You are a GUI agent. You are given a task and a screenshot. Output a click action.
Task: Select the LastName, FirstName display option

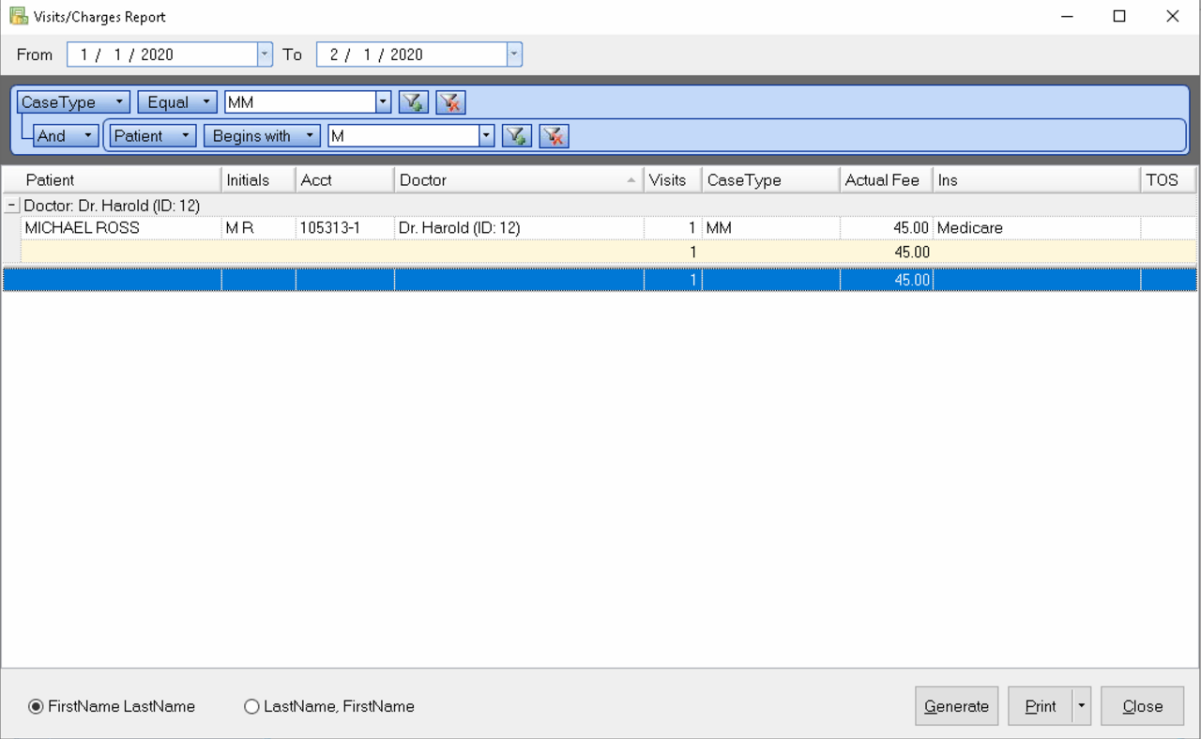251,706
